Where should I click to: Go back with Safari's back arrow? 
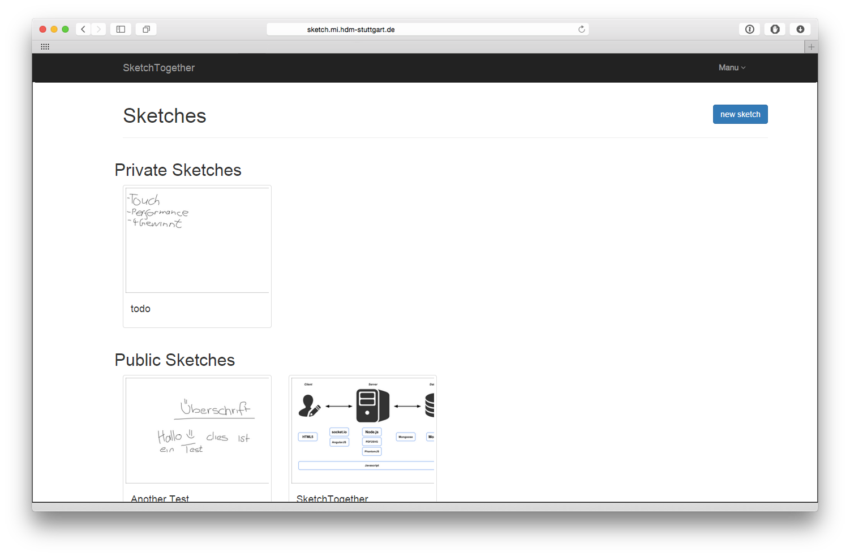tap(83, 29)
